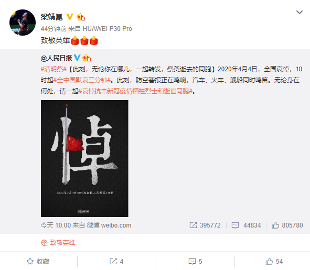Enlarge the mourning poster image

[84, 158]
